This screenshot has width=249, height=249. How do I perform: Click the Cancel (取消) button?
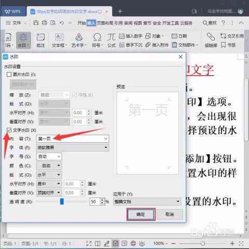pos(170,214)
